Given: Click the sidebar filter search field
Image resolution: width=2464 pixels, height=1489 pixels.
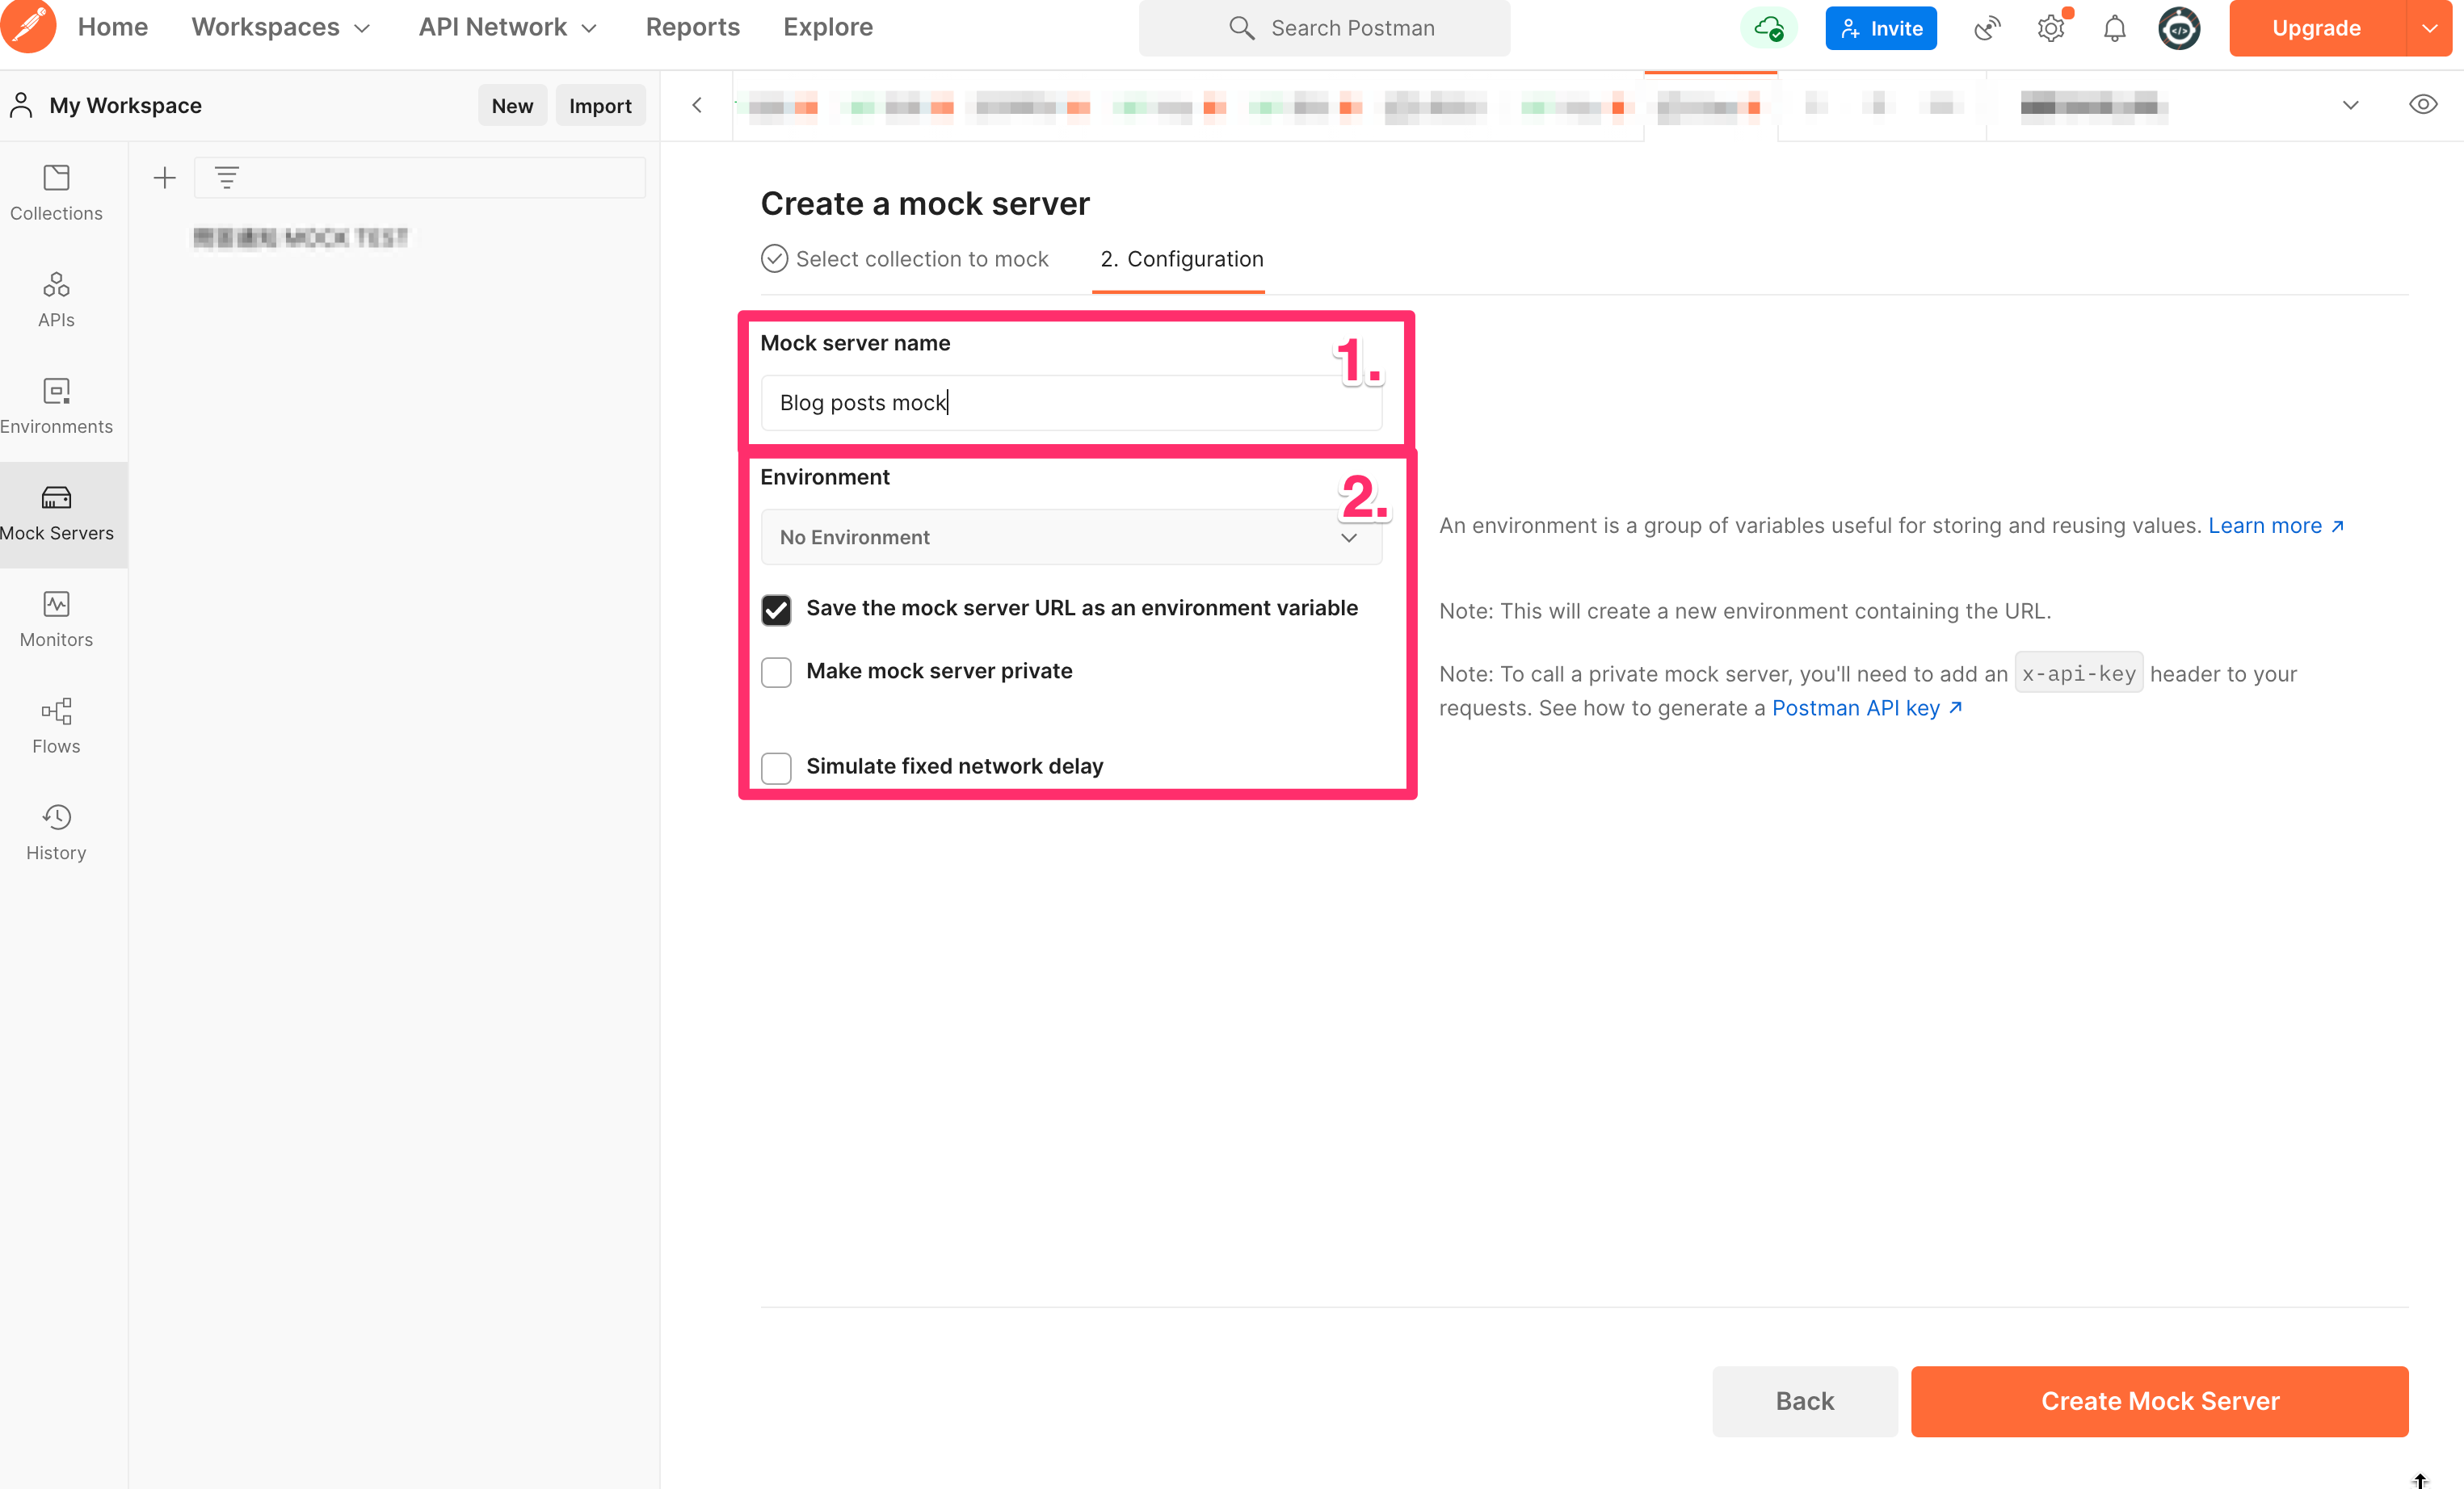Looking at the screenshot, I should [420, 178].
